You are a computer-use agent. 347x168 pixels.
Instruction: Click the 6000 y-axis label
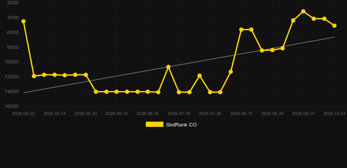click(13, 32)
